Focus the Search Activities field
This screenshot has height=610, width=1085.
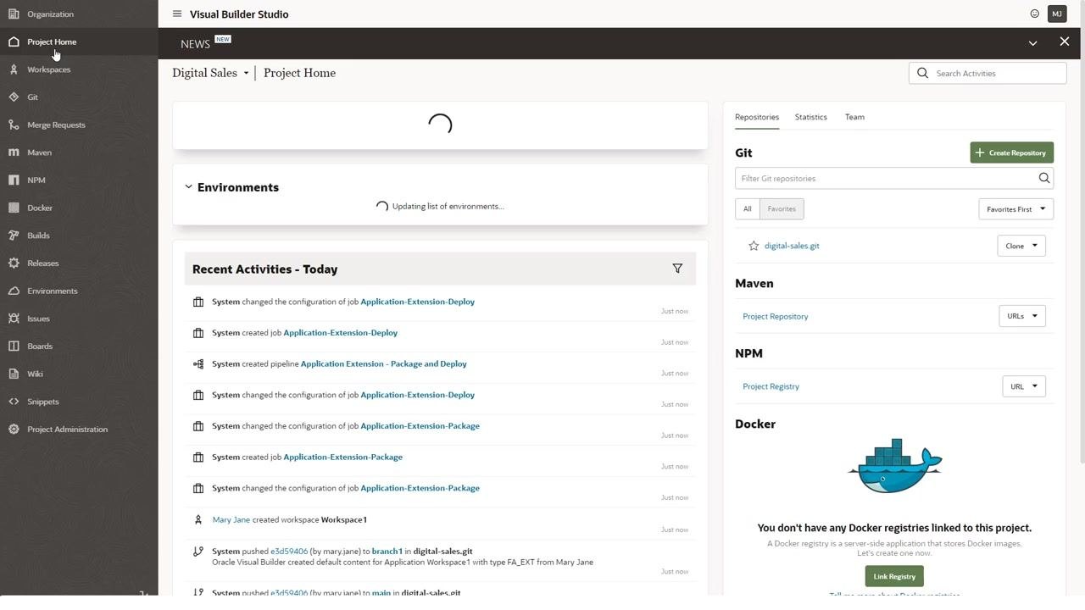[988, 73]
